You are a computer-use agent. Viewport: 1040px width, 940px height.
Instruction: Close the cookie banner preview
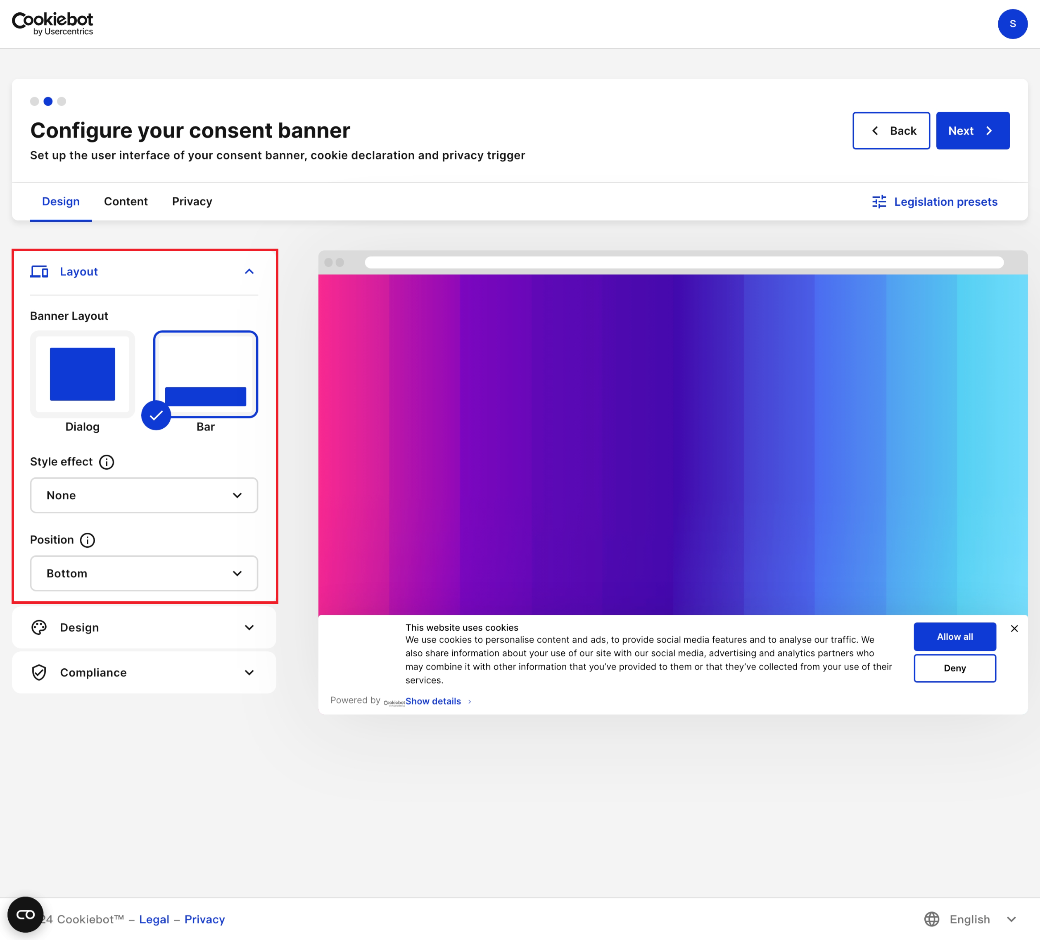pos(1014,628)
